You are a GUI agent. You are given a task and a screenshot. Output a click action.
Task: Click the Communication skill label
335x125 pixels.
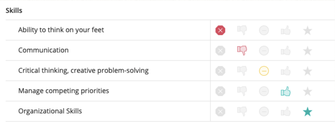coord(43,50)
